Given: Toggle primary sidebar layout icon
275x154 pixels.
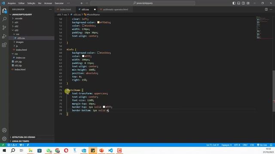Looking at the screenshot, I should 234,3.
